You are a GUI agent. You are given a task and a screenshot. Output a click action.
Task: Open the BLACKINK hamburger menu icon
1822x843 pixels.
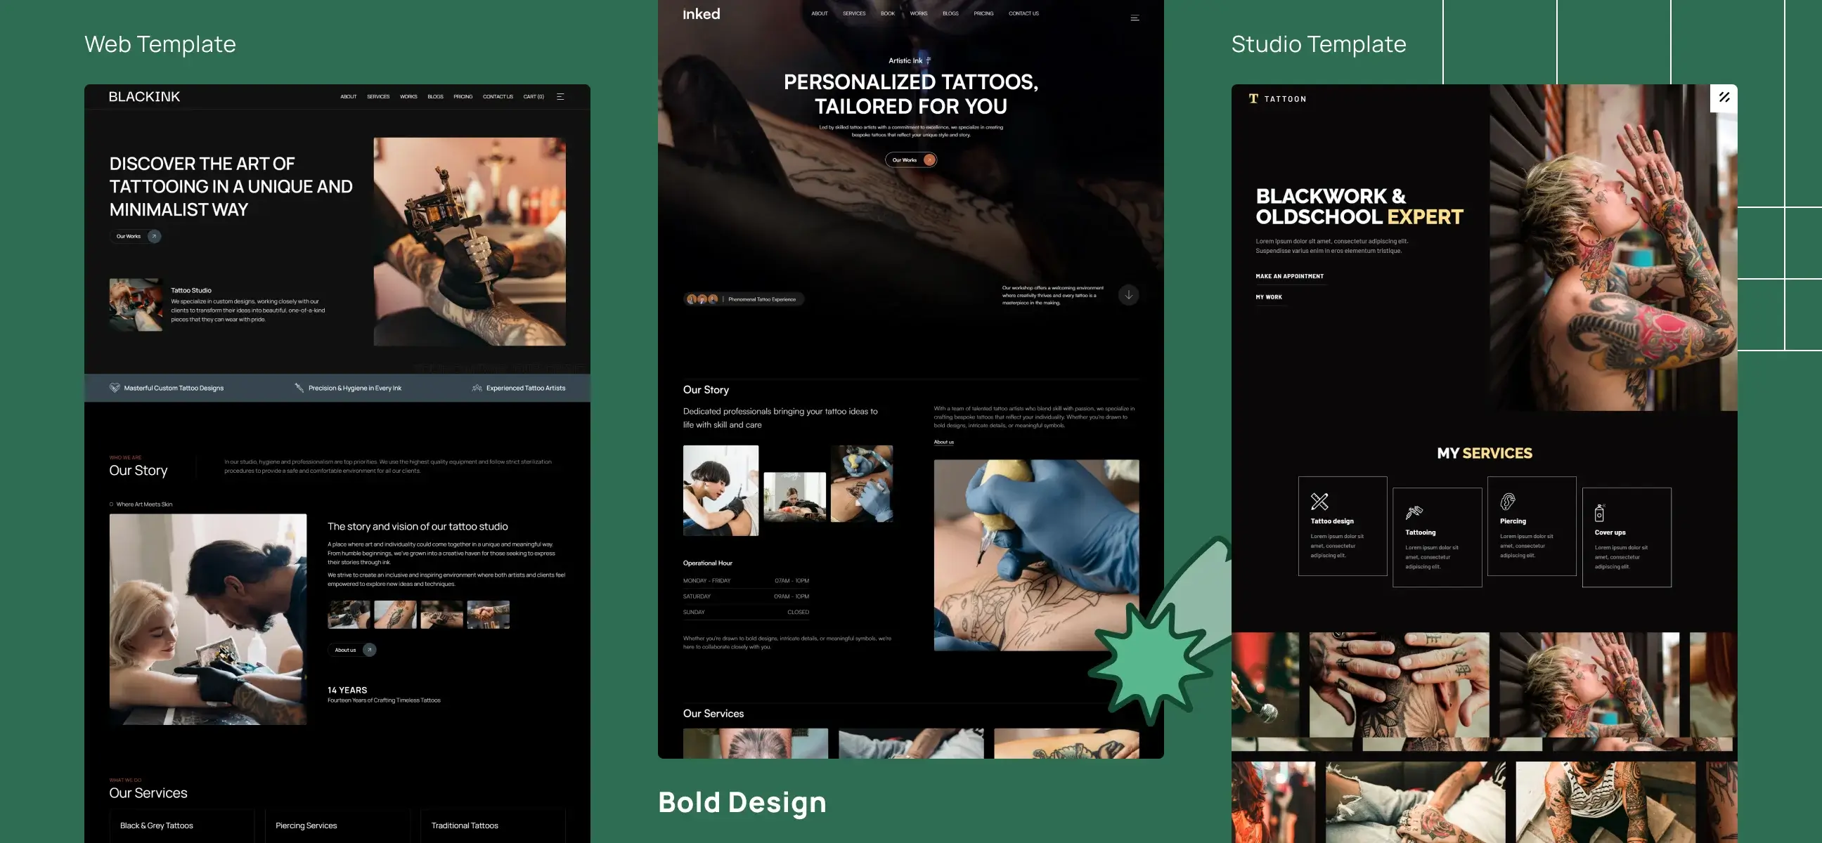(560, 97)
